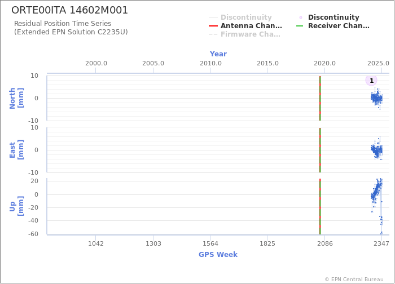
Task: Click the EPN Central Bureau credit
Action: [x=354, y=279]
